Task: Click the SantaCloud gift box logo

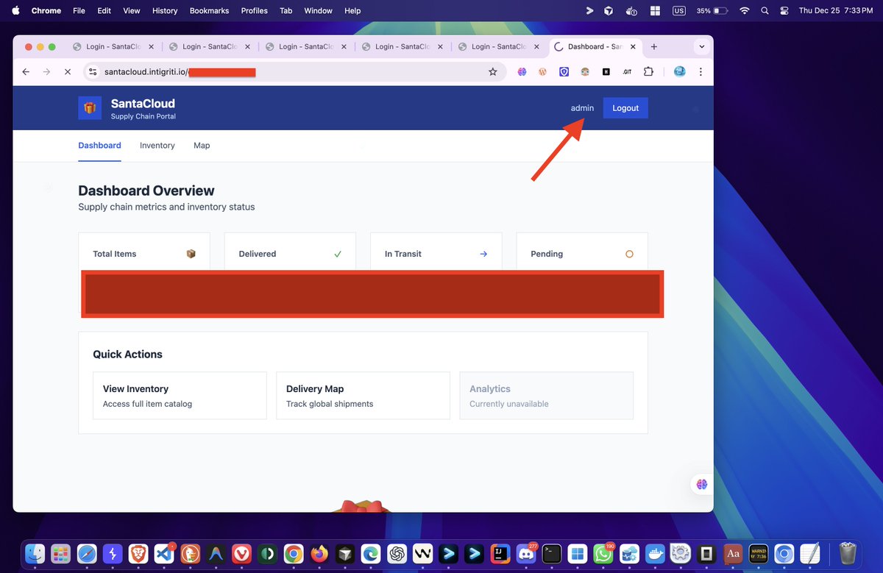Action: pos(90,108)
